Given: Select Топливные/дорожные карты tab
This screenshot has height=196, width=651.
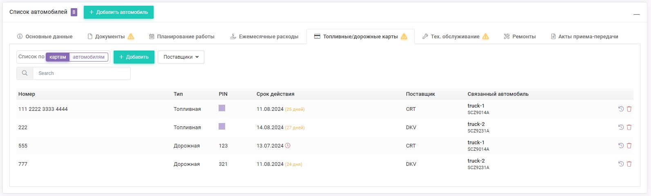Looking at the screenshot, I should coord(360,36).
